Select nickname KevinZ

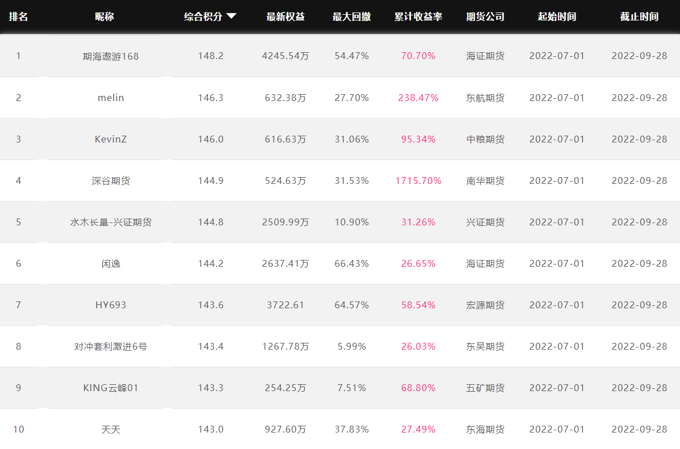[111, 139]
